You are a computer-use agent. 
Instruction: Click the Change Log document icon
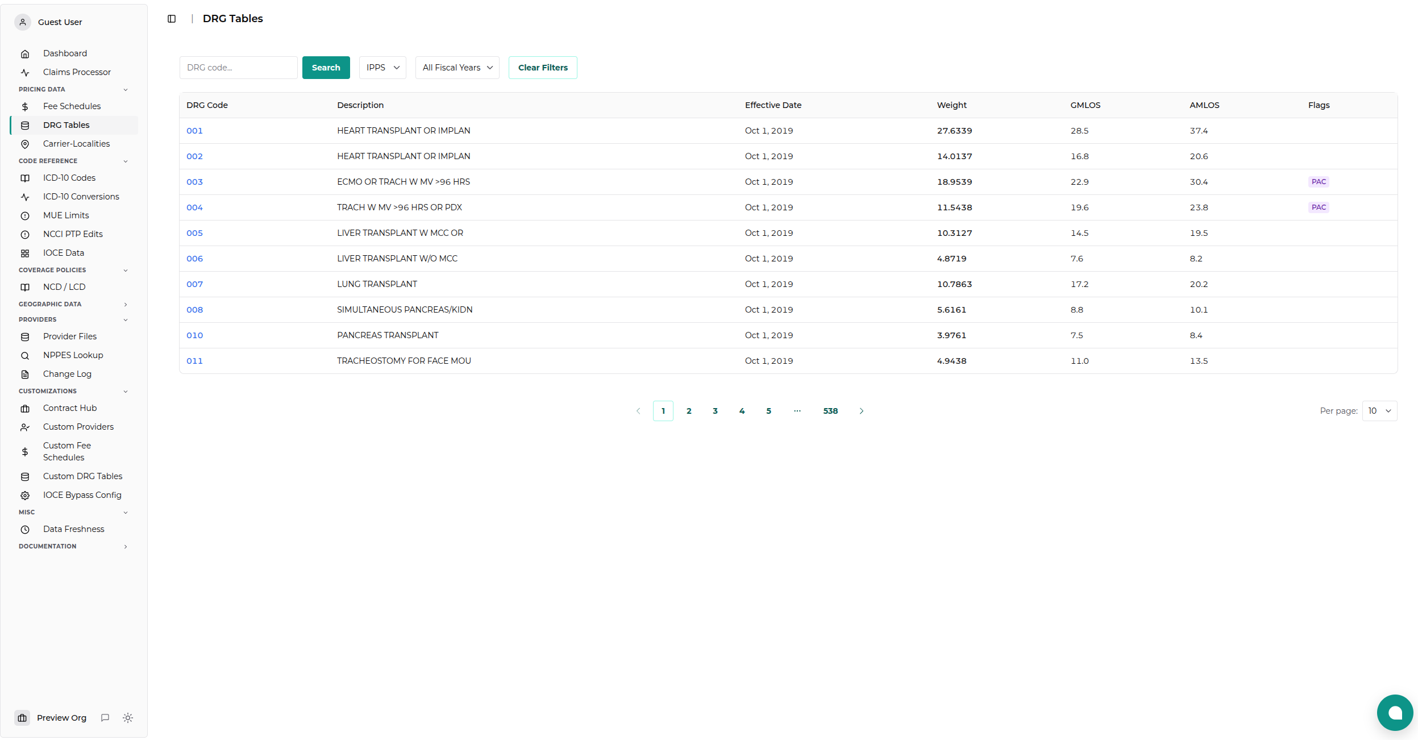coord(25,375)
